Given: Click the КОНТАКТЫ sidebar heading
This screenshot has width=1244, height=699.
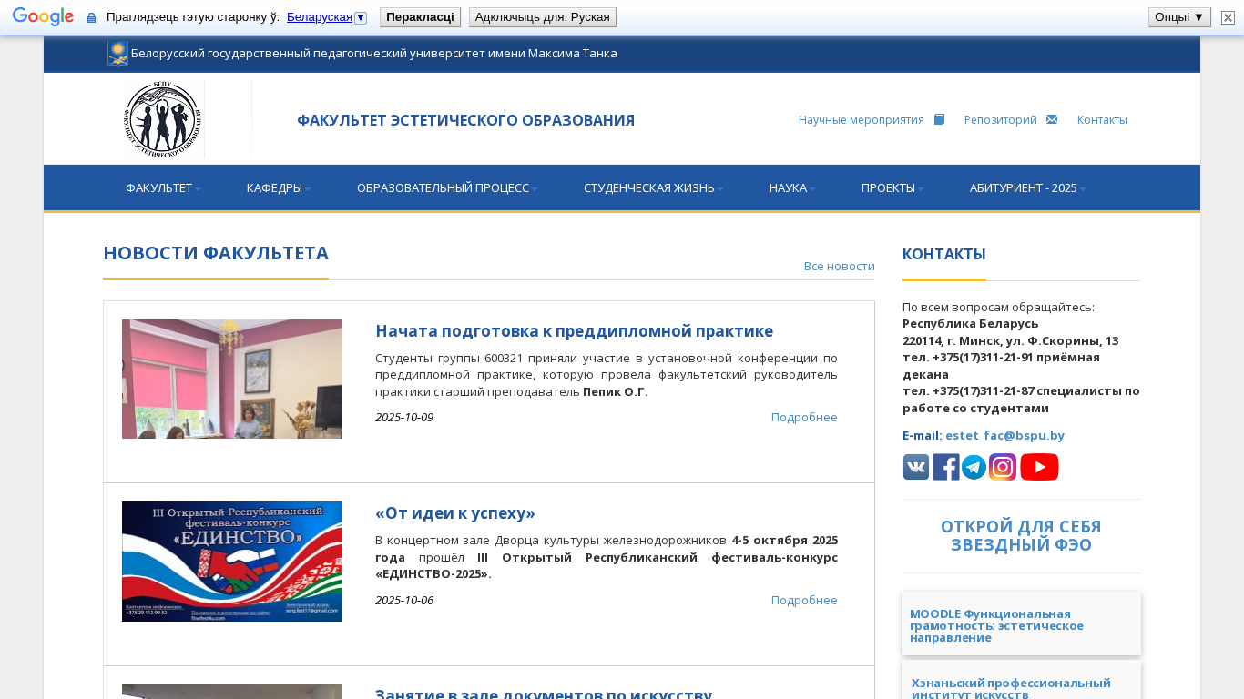Looking at the screenshot, I should point(944,254).
